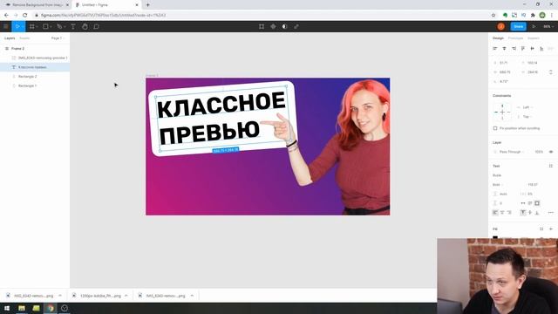This screenshot has width=558, height=314.
Task: Enable Fix position when scrolling checkbox
Action: (495, 128)
